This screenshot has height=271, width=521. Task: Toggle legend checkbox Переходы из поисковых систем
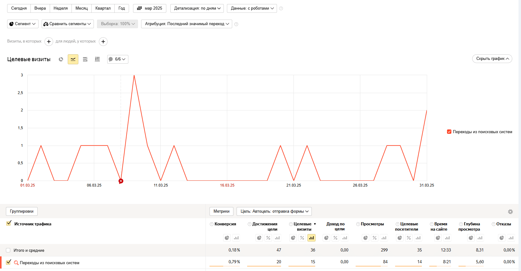point(449,132)
